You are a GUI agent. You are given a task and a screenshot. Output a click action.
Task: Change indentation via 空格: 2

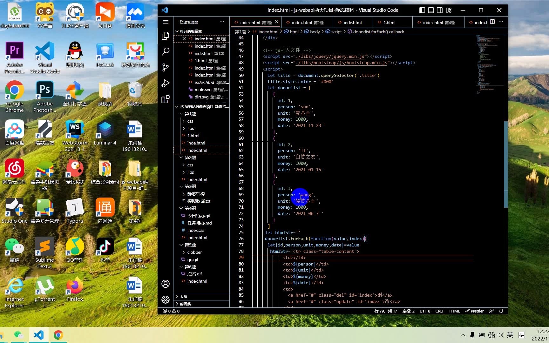point(408,311)
